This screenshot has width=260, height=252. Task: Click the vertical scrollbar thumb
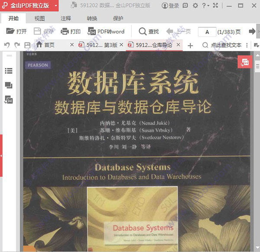[x=257, y=66]
